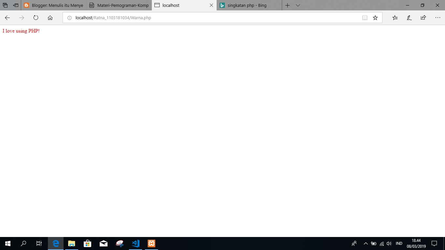Click the forward navigation arrow
Screen dimensions: 445x250
[x=22, y=18]
